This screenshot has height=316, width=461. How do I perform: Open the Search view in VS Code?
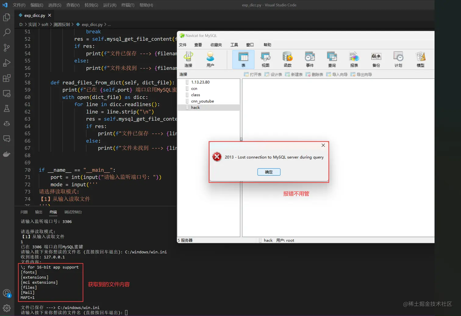[7, 32]
